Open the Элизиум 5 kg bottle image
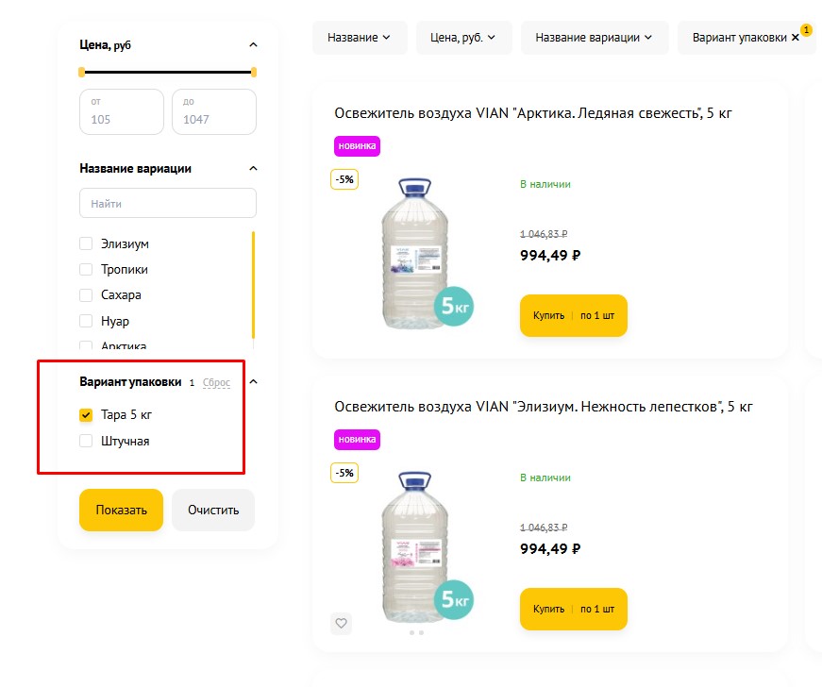 tap(415, 547)
